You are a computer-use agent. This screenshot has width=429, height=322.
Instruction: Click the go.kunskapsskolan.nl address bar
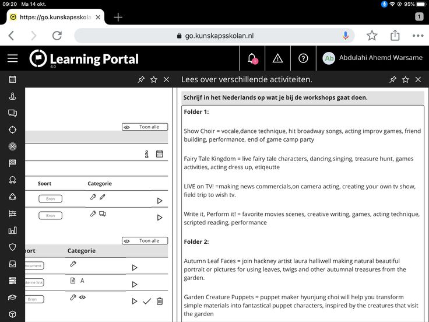pyautogui.click(x=214, y=36)
